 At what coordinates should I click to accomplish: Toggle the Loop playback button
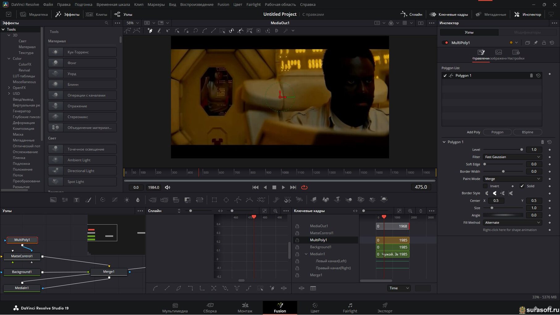[x=304, y=187]
